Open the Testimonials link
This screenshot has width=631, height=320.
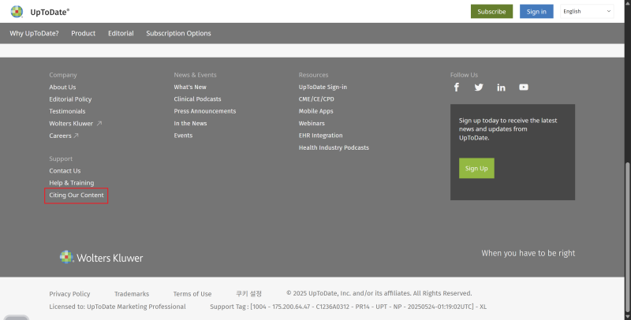click(x=67, y=111)
